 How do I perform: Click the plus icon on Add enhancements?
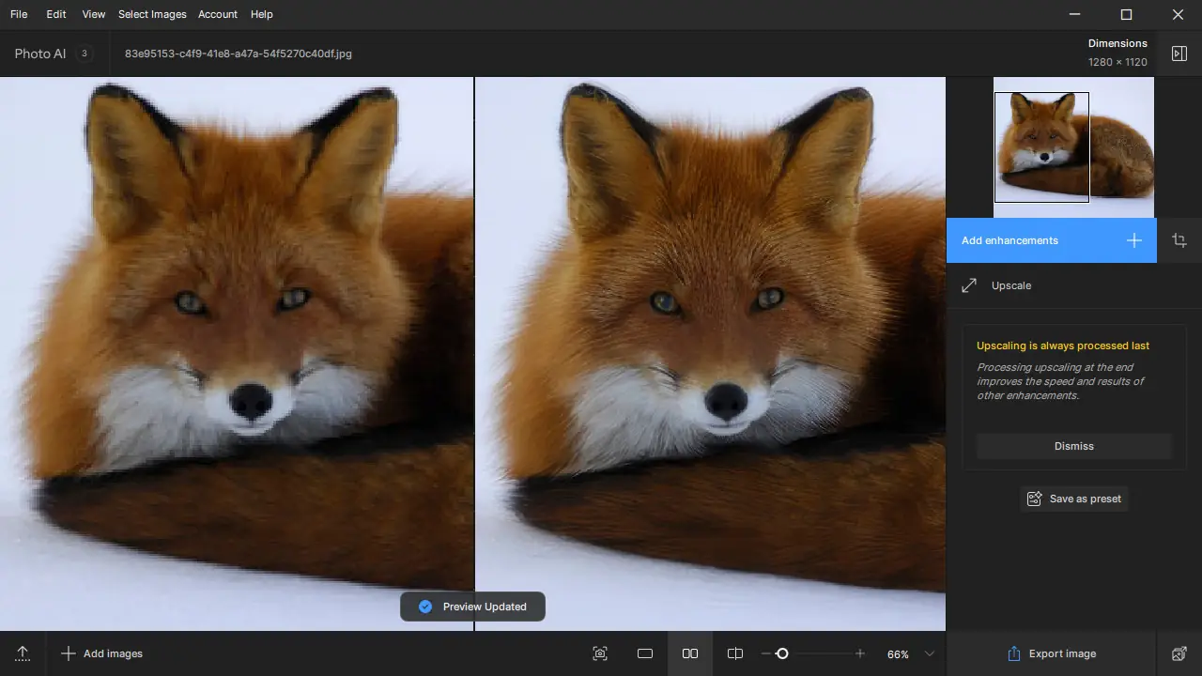coord(1133,240)
